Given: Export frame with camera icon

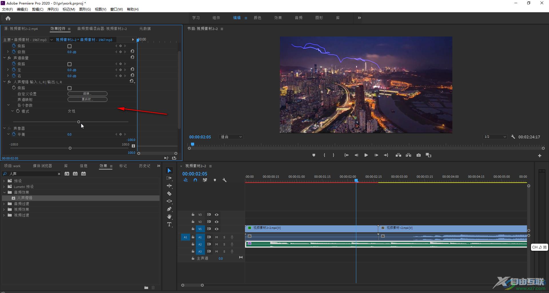Looking at the screenshot, I should click(419, 155).
